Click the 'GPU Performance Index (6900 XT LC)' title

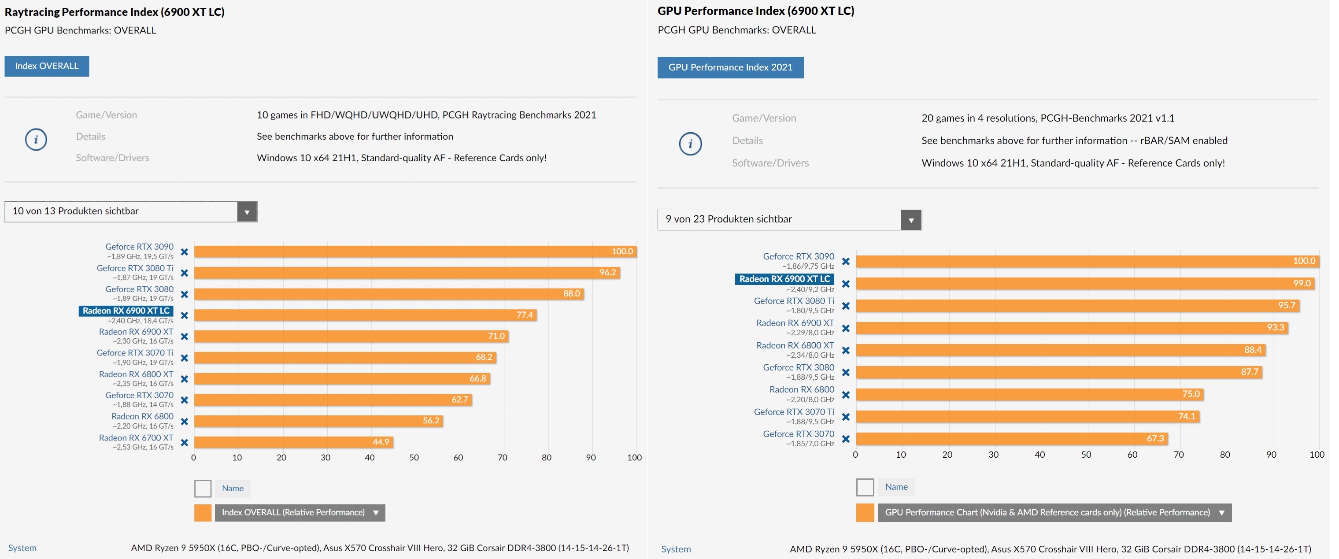756,11
